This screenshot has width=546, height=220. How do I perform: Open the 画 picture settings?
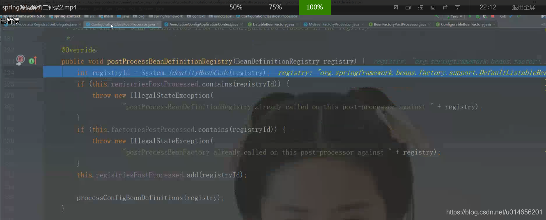pyautogui.click(x=433, y=7)
